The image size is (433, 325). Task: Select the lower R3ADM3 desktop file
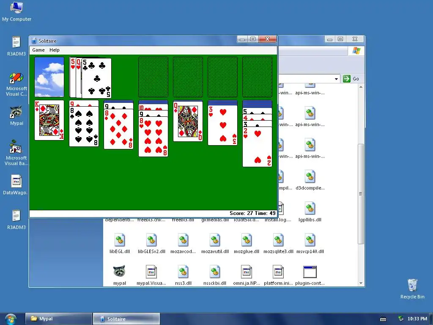tap(16, 220)
